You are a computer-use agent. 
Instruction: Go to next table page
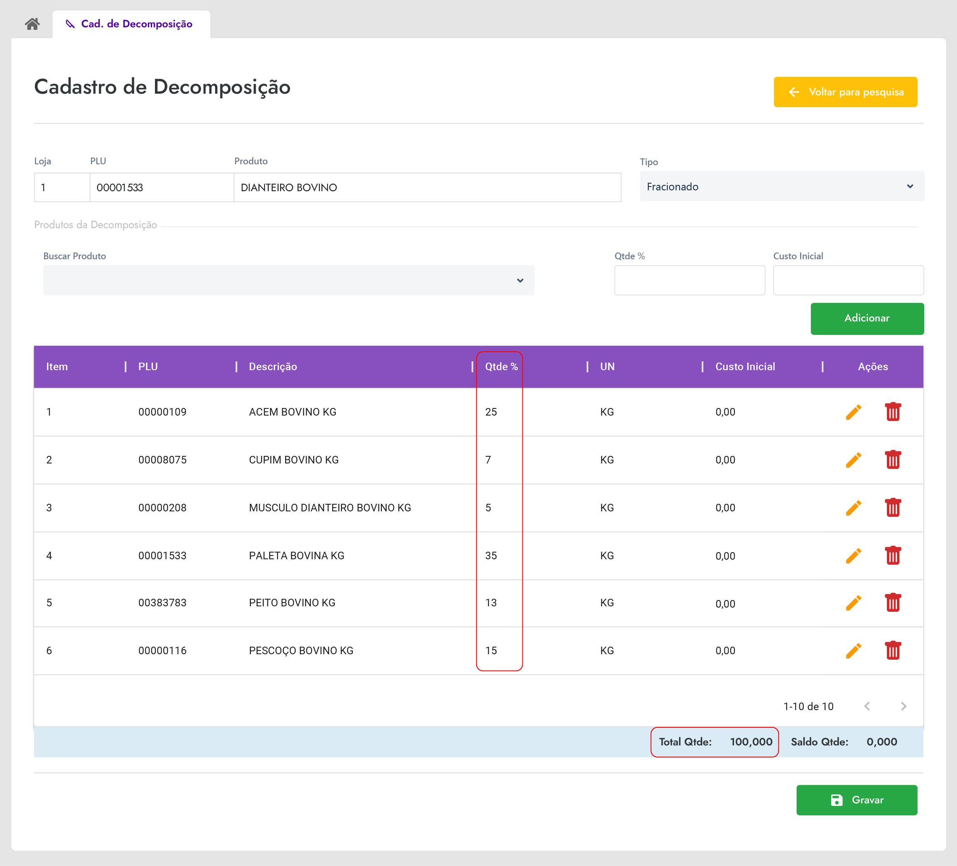(x=903, y=706)
